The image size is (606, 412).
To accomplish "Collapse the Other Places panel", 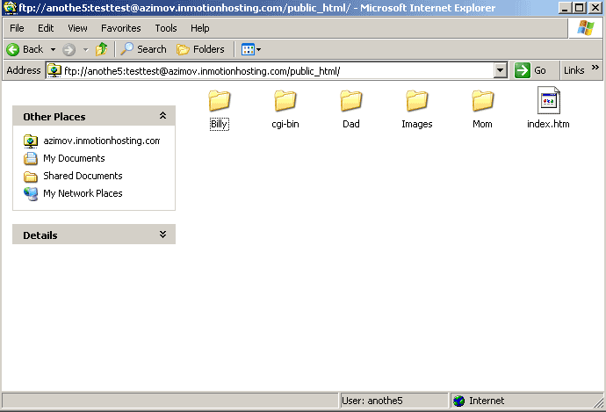I will 162,116.
